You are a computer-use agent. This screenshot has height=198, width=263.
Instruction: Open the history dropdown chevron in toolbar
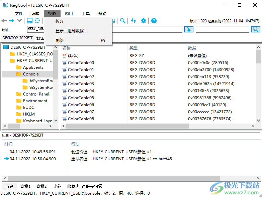[x=19, y=21]
